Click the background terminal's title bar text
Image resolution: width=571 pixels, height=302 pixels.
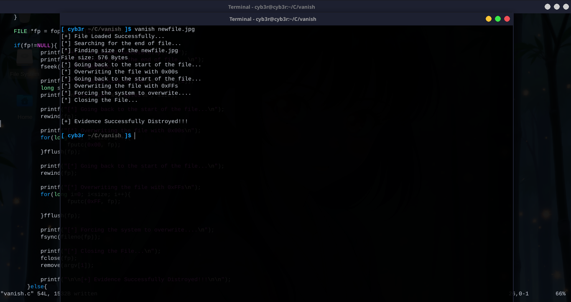272,7
